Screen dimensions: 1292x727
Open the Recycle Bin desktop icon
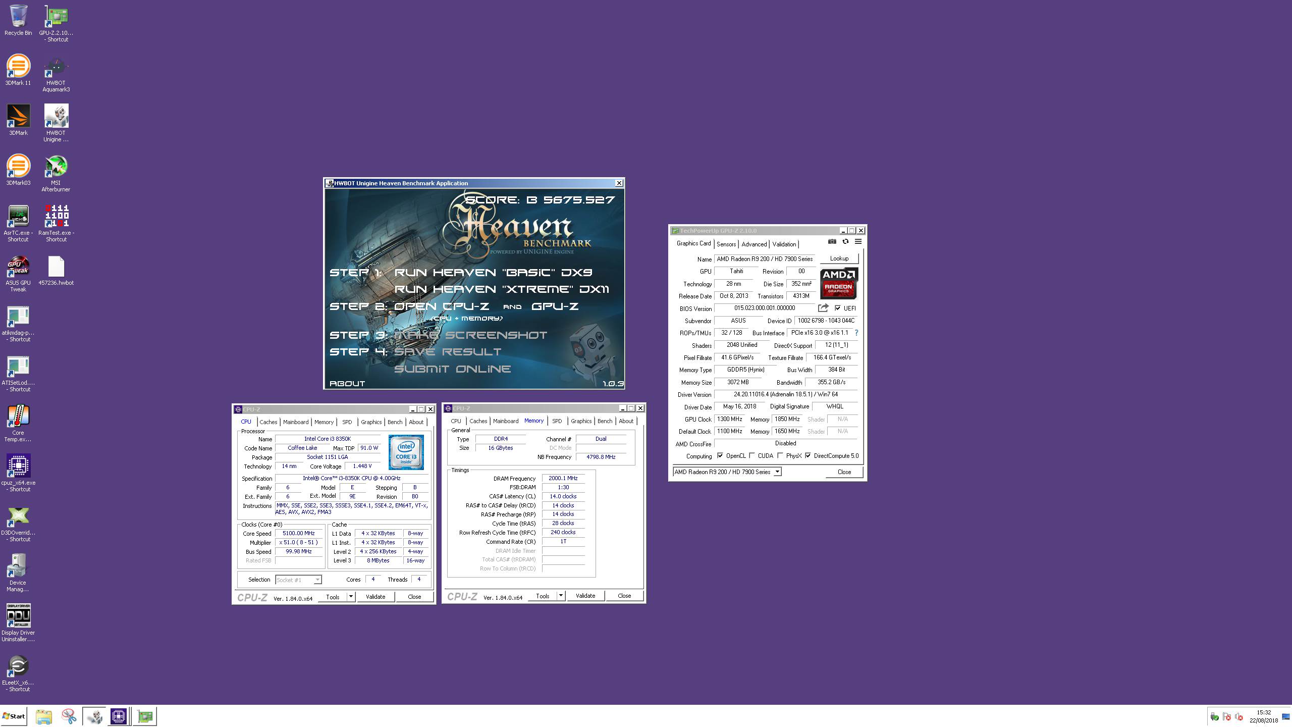18,20
